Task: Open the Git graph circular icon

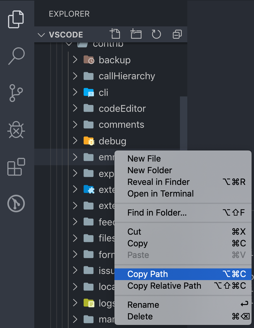Action: [x=16, y=204]
